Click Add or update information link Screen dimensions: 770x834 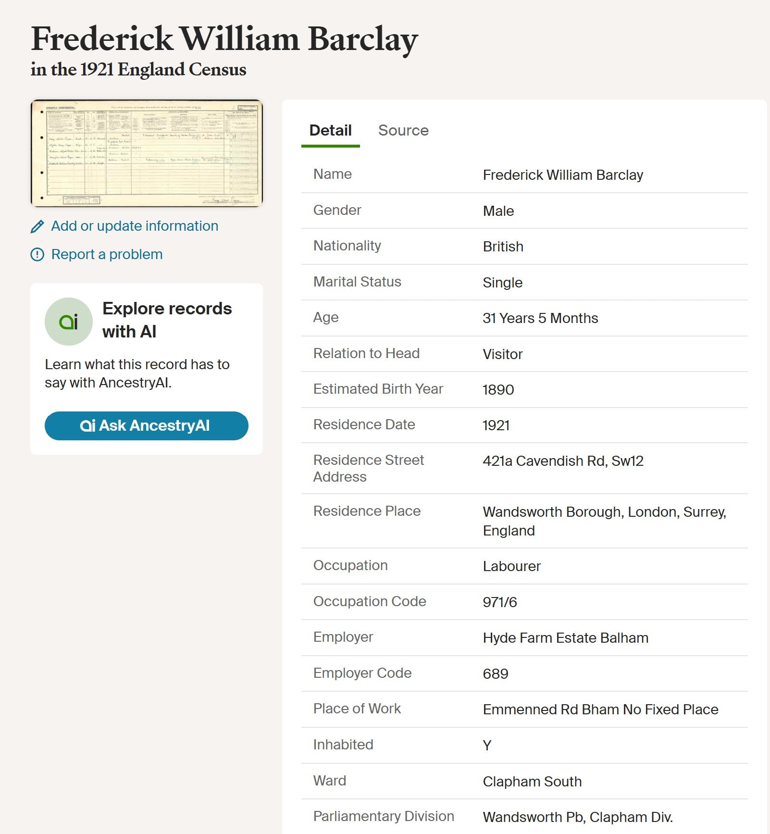(x=134, y=226)
